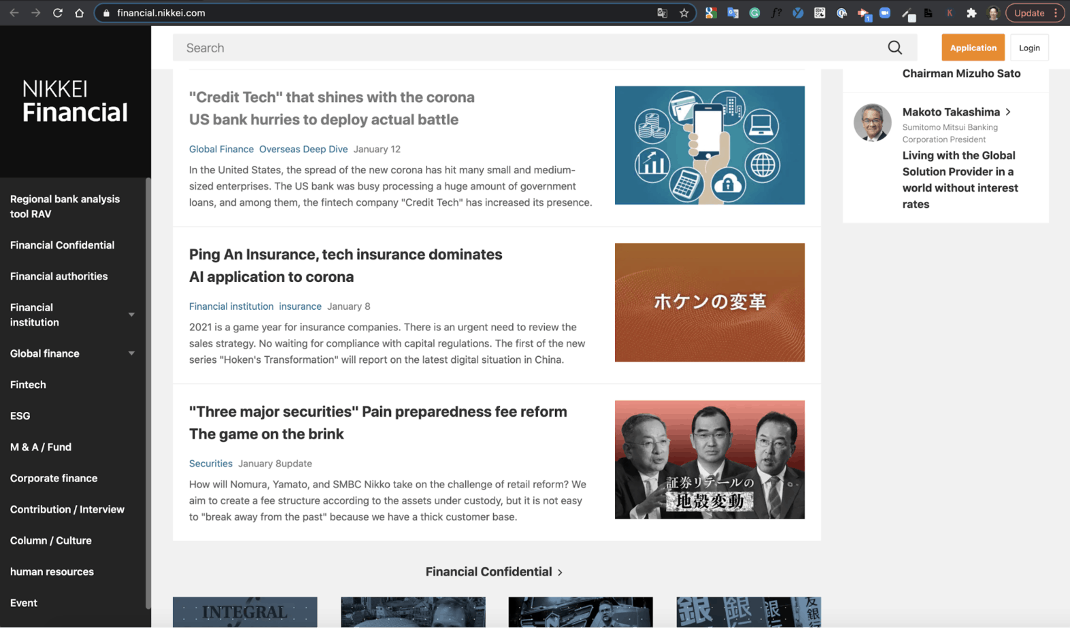Screen dimensions: 1070x628
Task: View site security lock info
Action: pyautogui.click(x=106, y=13)
